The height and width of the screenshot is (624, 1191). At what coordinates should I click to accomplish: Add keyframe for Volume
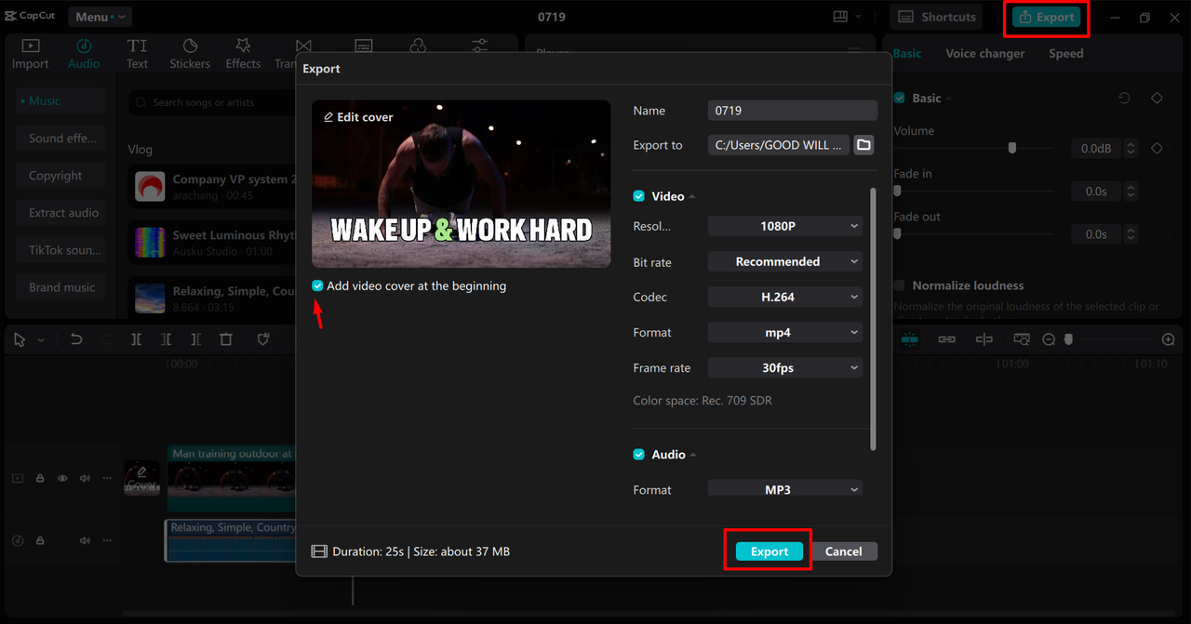[x=1157, y=148]
